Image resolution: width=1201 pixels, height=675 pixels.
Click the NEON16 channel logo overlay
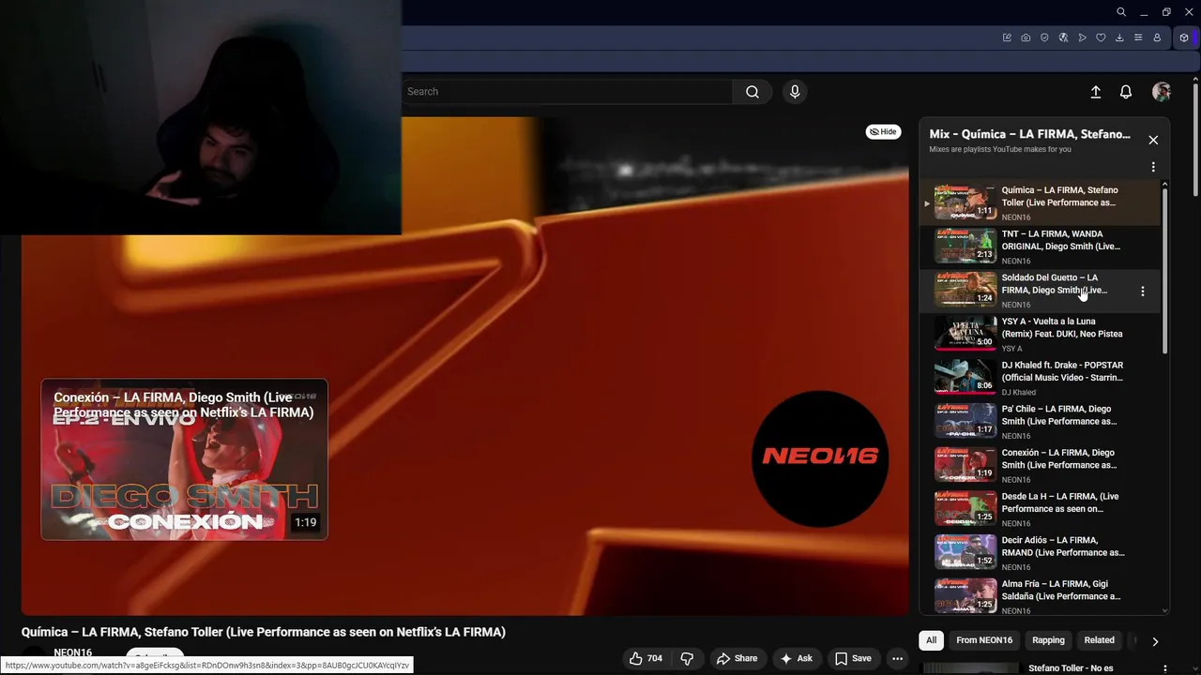(x=820, y=457)
